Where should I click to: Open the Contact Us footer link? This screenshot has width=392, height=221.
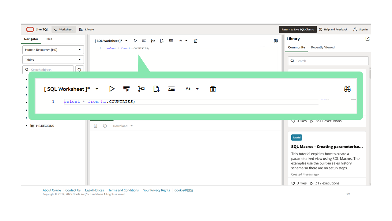click(73, 190)
